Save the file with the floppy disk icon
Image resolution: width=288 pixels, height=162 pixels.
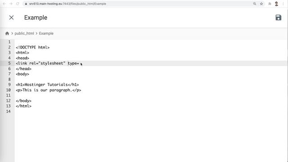click(278, 18)
